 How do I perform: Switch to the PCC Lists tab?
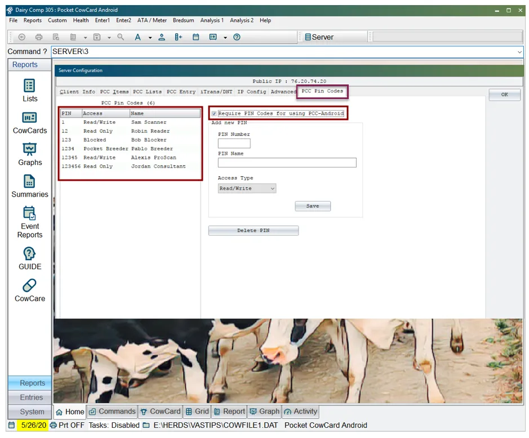147,92
